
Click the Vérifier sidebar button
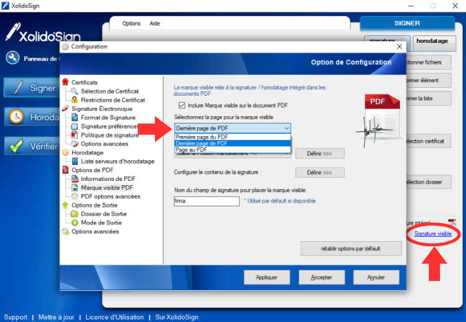coord(32,146)
